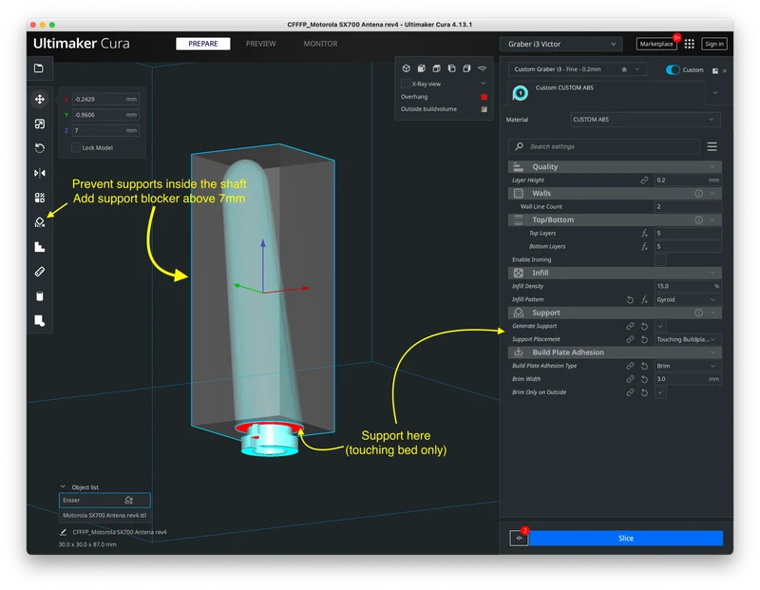
Task: Click function icon for Top Layers
Action: (x=644, y=233)
